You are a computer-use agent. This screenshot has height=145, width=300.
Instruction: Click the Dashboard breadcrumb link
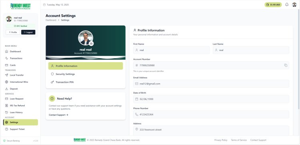click(x=51, y=20)
